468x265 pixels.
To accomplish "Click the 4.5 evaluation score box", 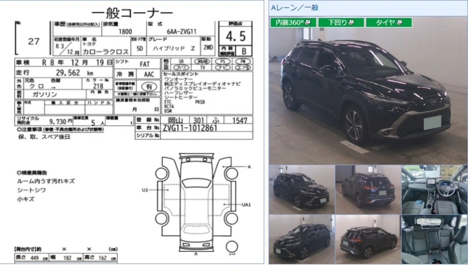I will click(236, 36).
